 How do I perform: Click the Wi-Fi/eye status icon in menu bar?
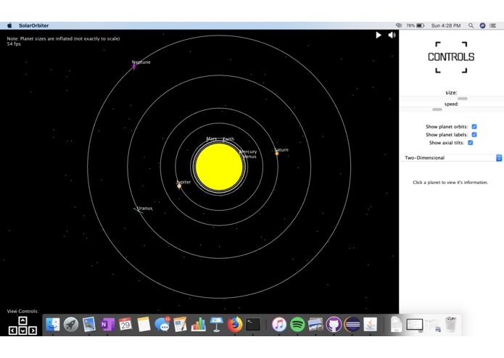pyautogui.click(x=399, y=25)
